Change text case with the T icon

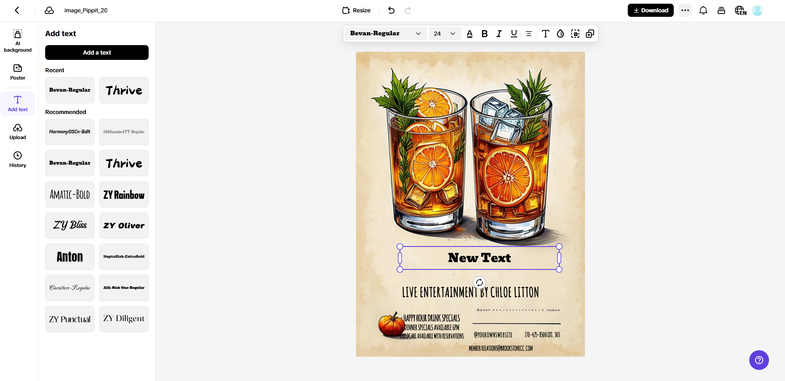click(x=545, y=34)
